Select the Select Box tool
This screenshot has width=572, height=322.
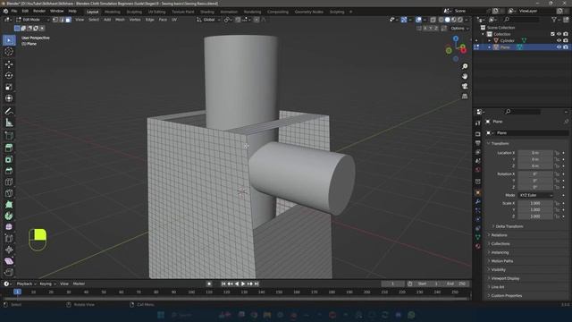click(x=9, y=40)
